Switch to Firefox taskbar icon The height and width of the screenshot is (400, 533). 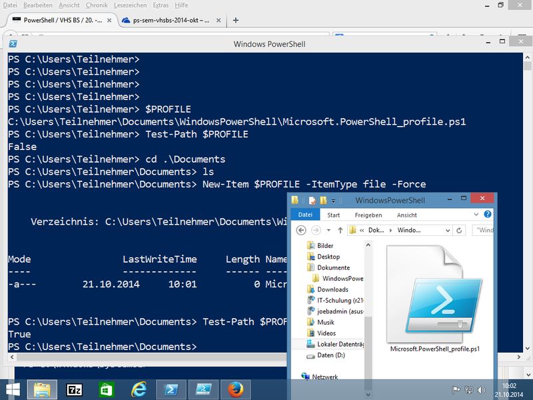coord(236,390)
